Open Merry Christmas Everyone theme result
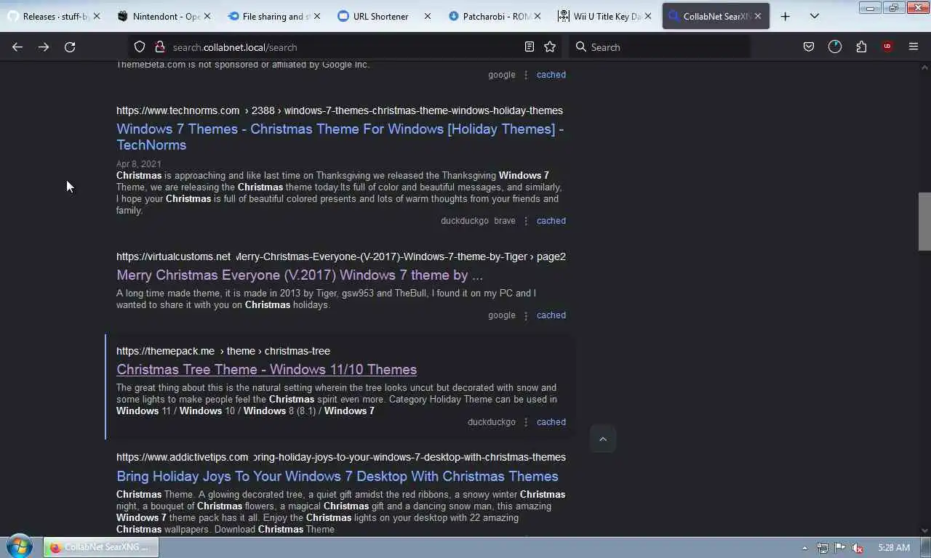The image size is (931, 558). pos(300,275)
